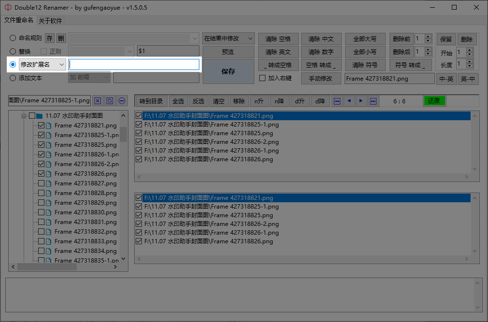Collapse the 11.07 水印助手封面图 folder

tap(24, 116)
